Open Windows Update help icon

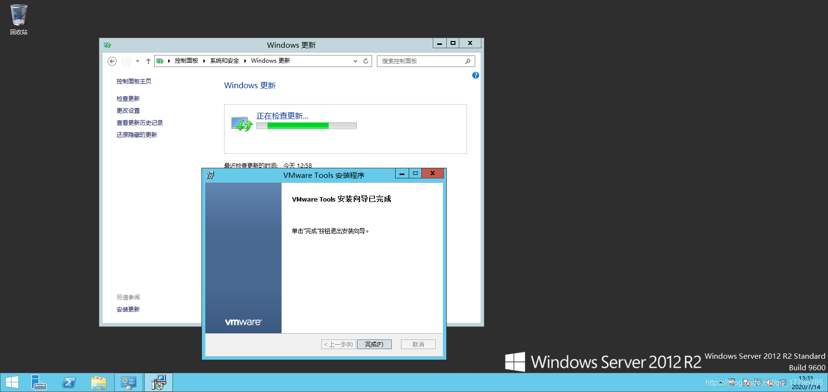coord(476,75)
